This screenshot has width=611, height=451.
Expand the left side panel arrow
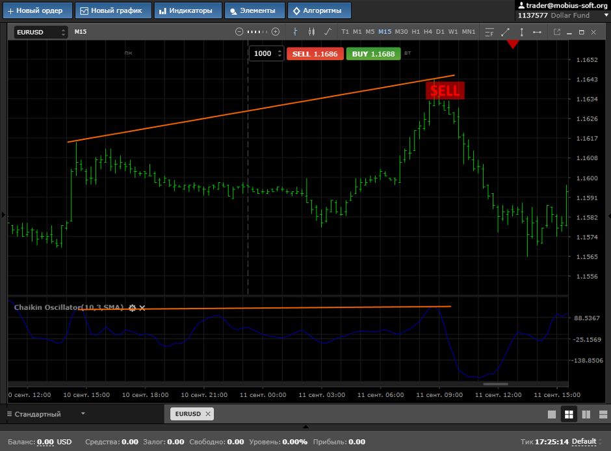(3, 215)
